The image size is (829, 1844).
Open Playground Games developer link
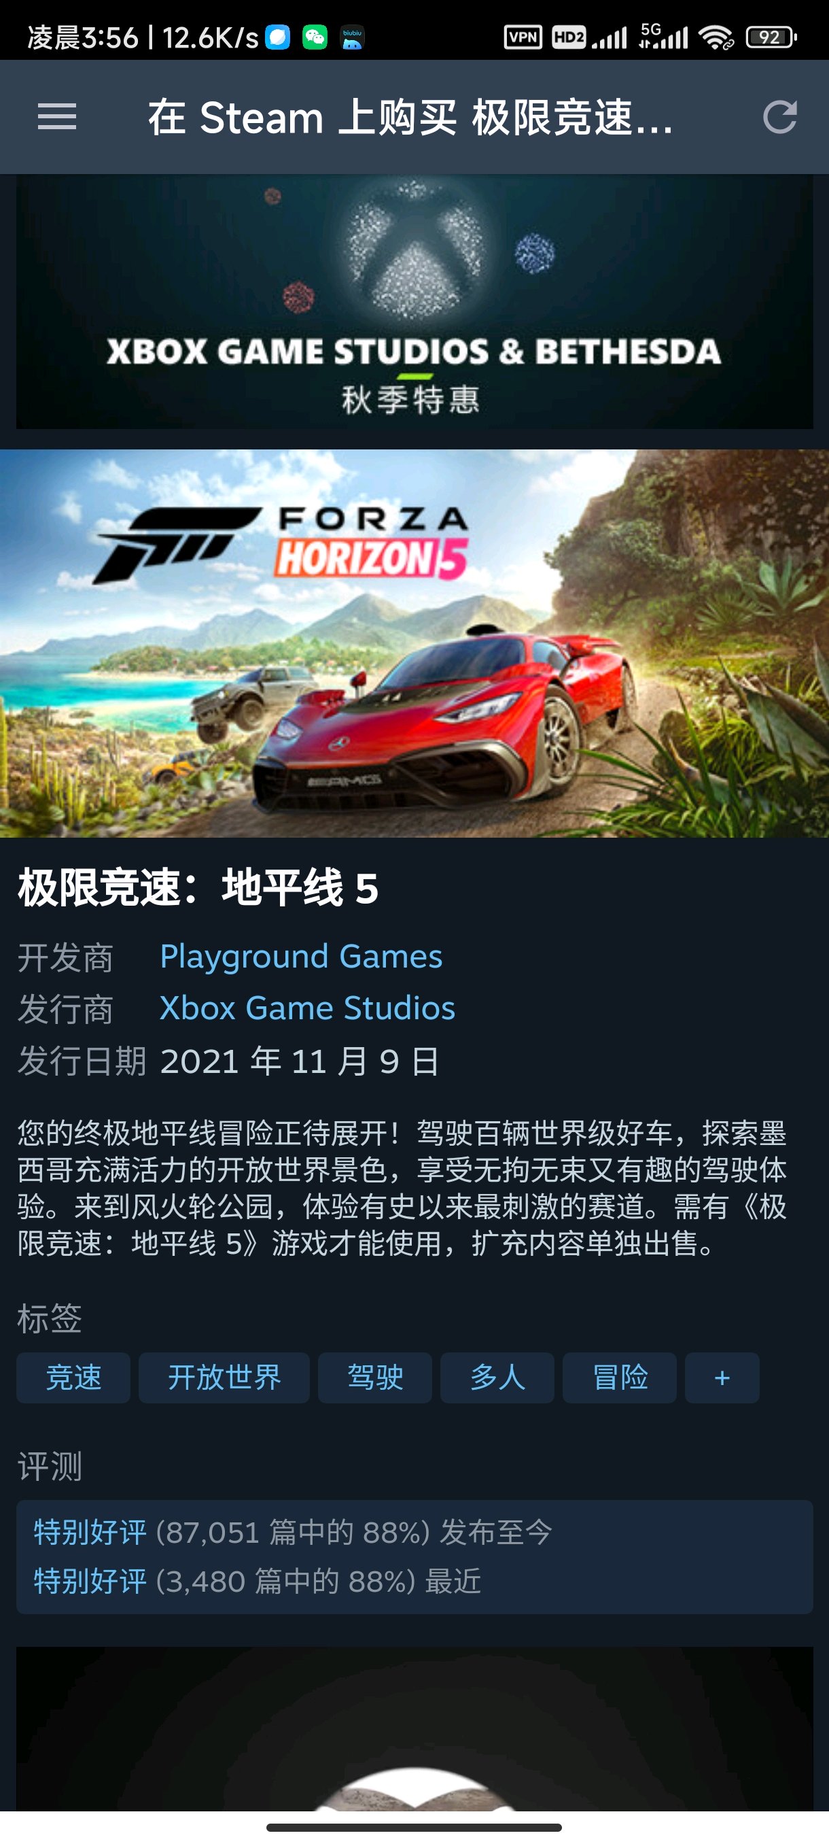click(301, 957)
